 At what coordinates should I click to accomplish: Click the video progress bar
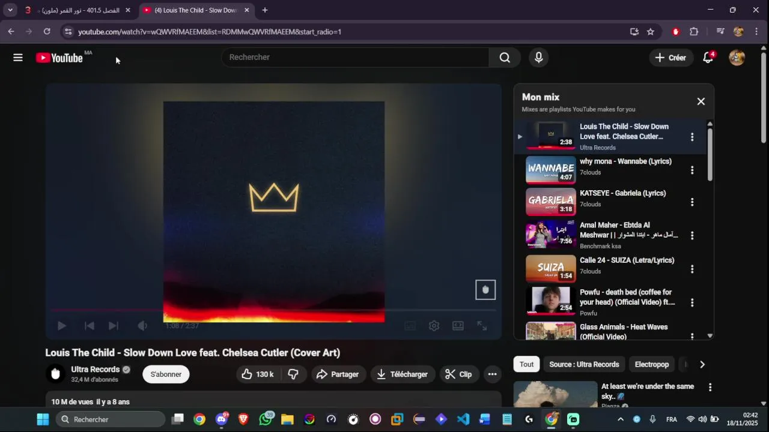click(x=273, y=310)
